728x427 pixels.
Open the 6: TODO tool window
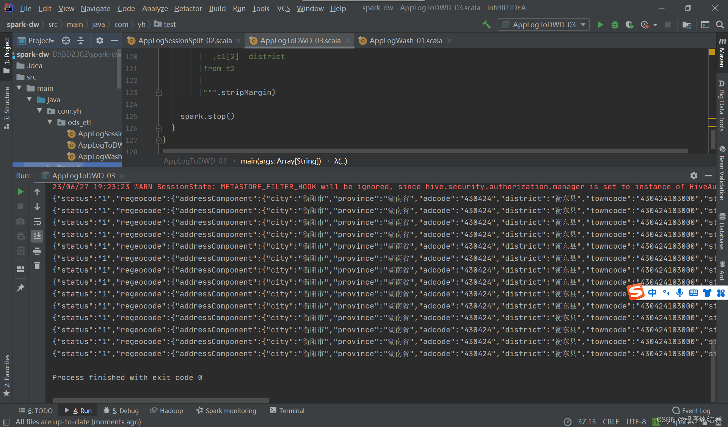(36, 410)
